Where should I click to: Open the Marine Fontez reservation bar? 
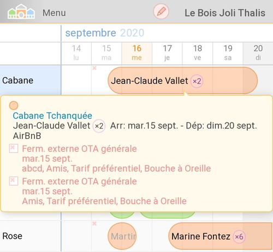[x=220, y=236]
